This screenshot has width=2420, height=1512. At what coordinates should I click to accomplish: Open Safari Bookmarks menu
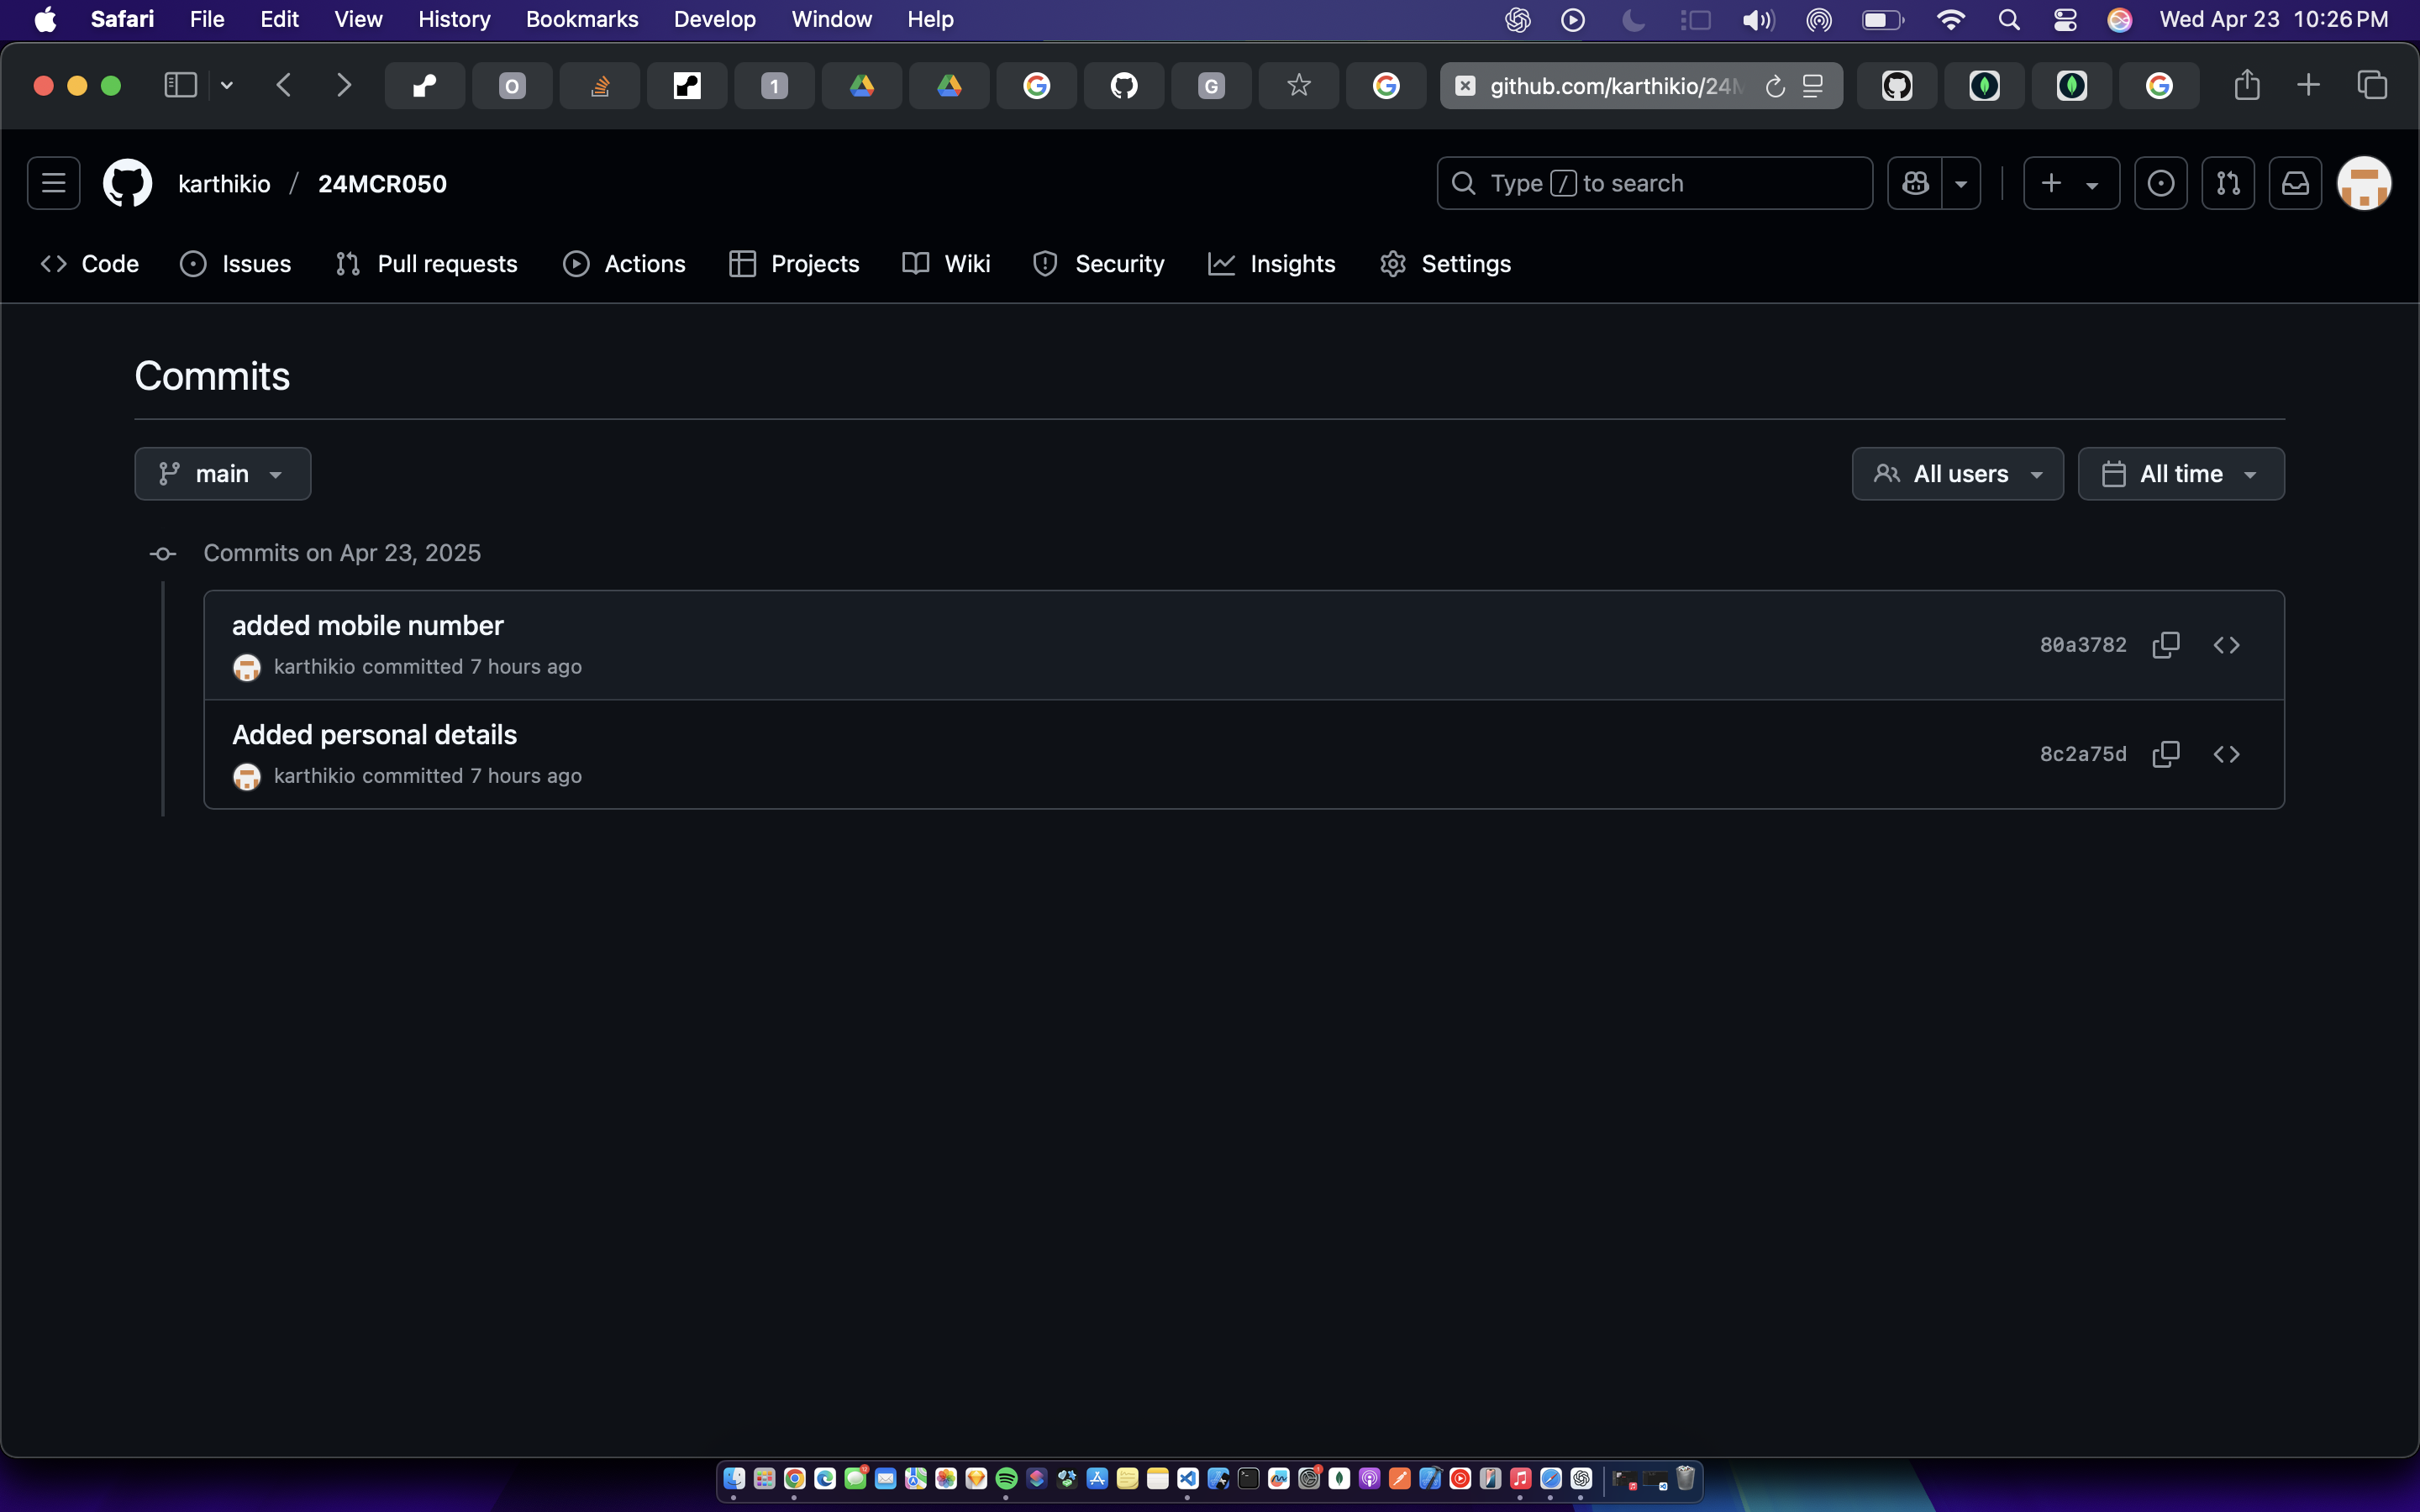582,19
